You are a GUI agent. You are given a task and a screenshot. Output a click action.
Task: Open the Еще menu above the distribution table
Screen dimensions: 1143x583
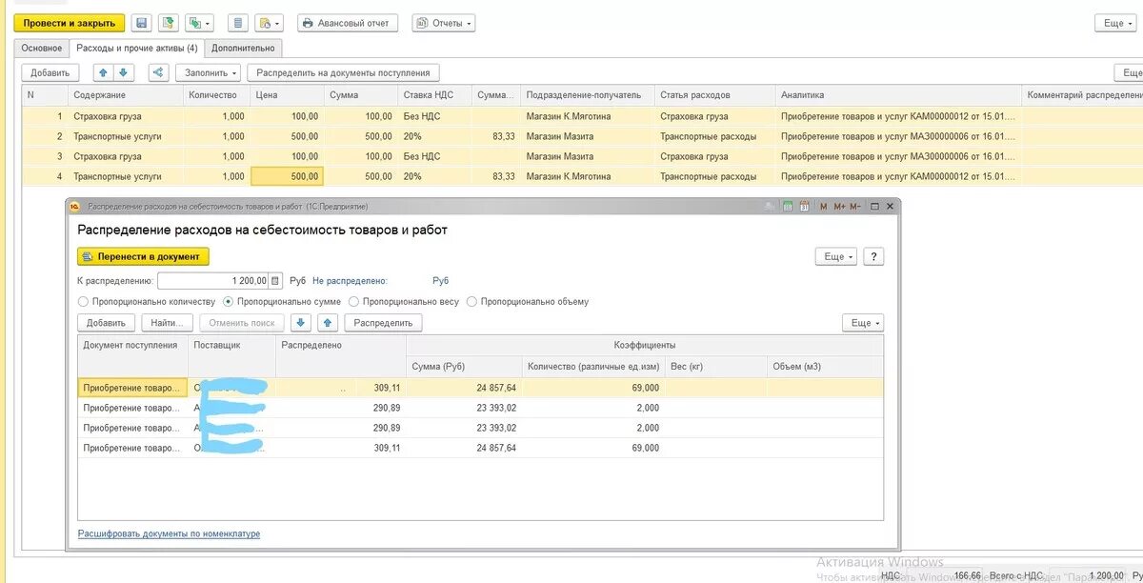(x=863, y=323)
